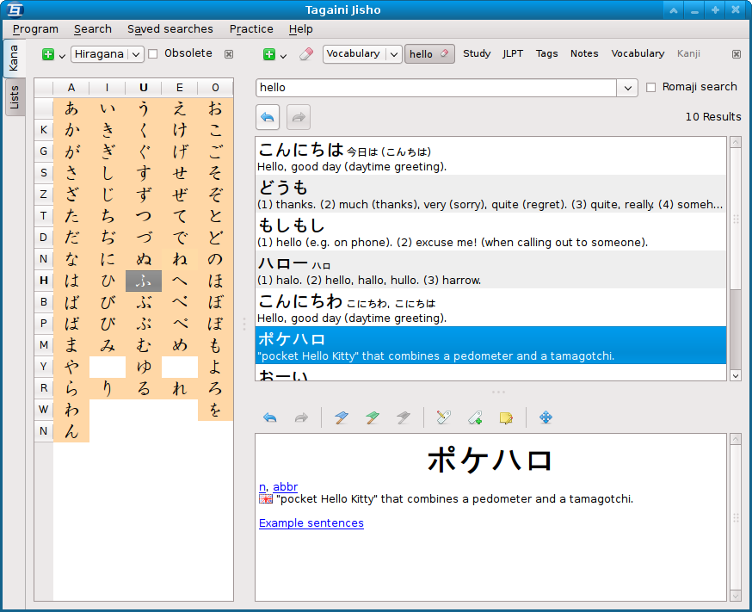
Task: Undo the last search with back arrow
Action: [269, 417]
